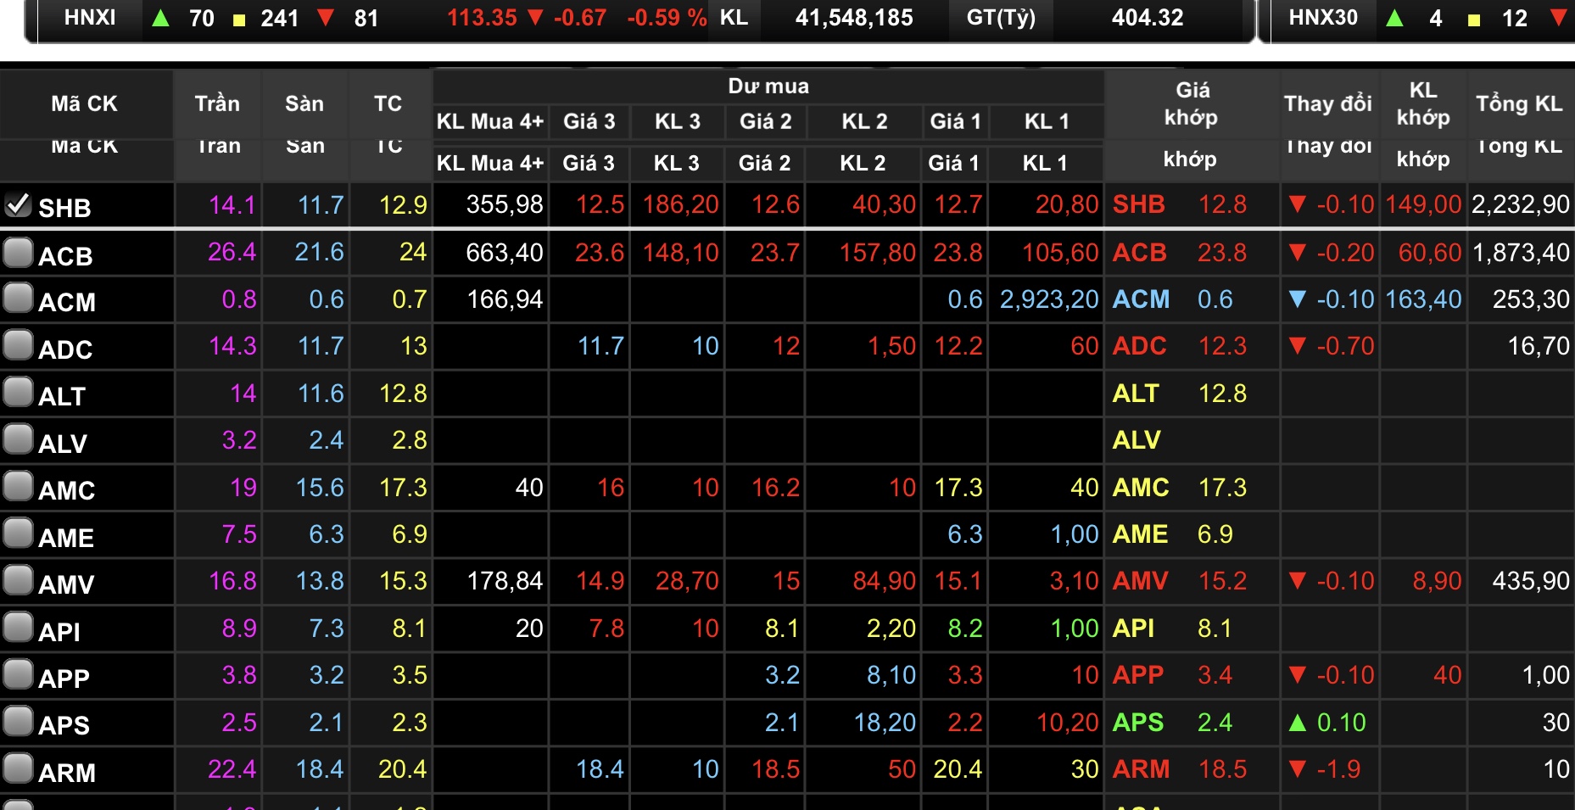Click the blue down arrow in ACM change cell
Viewport: 1575px width, 810px height.
[1297, 299]
